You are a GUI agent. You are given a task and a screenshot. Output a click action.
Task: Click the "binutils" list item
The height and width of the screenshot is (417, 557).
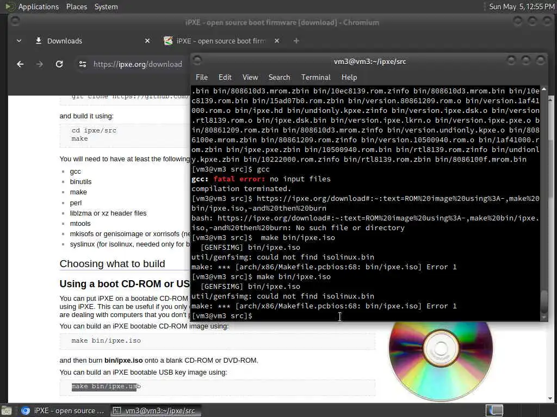(81, 181)
